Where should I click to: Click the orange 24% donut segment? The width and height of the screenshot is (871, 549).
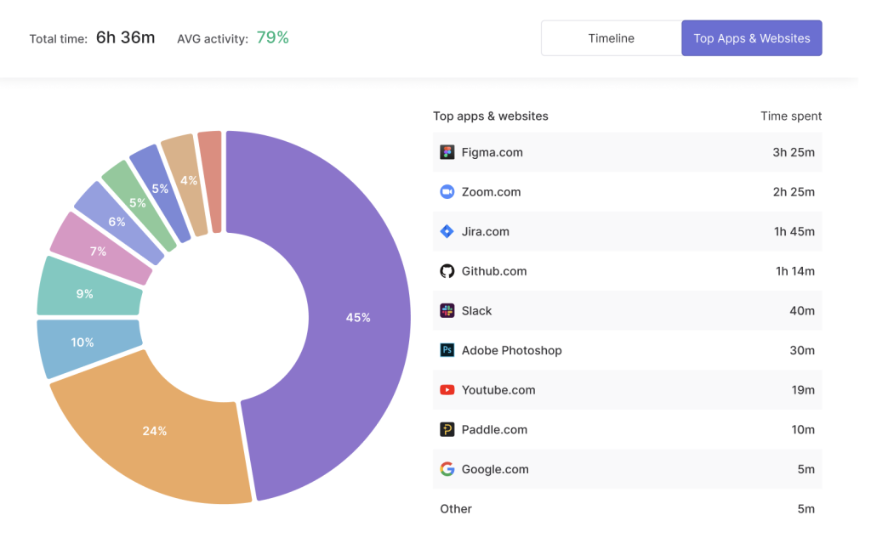155,430
